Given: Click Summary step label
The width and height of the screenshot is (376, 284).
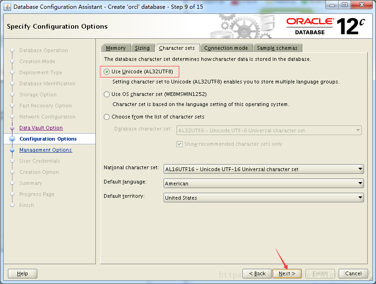Looking at the screenshot, I should point(31,183).
